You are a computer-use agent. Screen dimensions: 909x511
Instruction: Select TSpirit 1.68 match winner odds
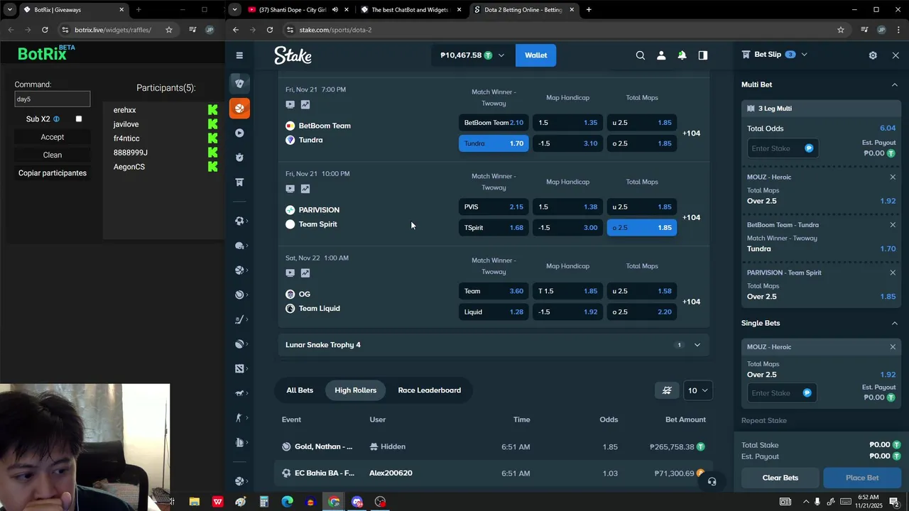tap(494, 228)
